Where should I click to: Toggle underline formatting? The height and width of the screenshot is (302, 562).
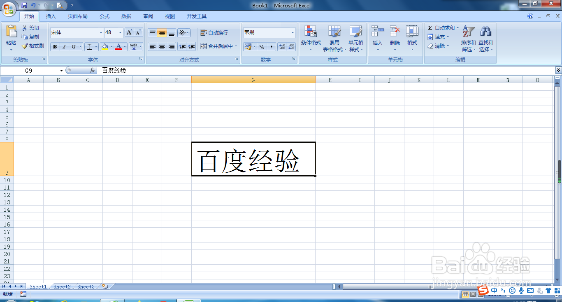pos(74,47)
